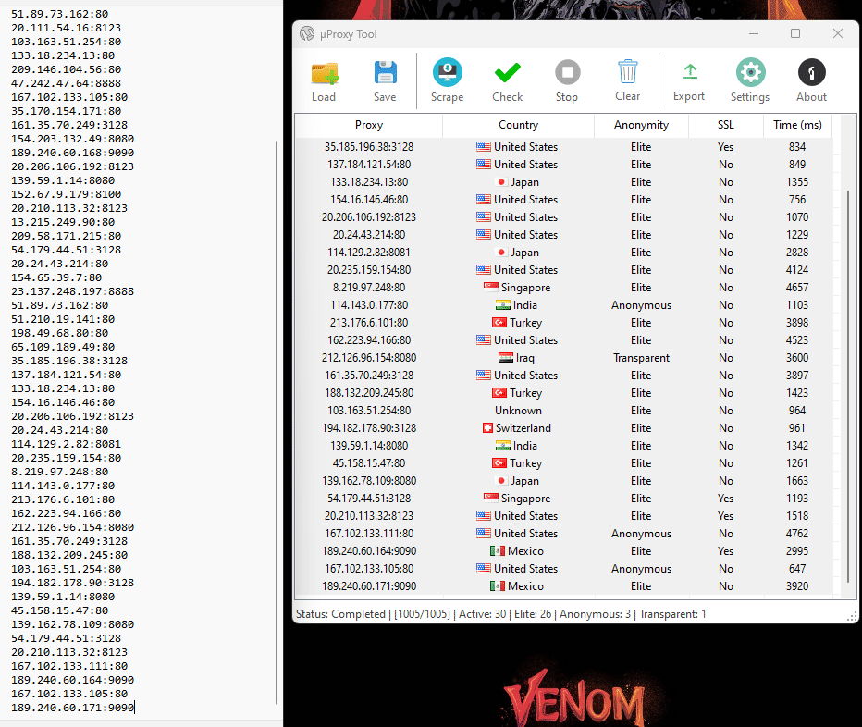The image size is (862, 727).
Task: Click the Save floppy disk icon
Action: tap(385, 72)
